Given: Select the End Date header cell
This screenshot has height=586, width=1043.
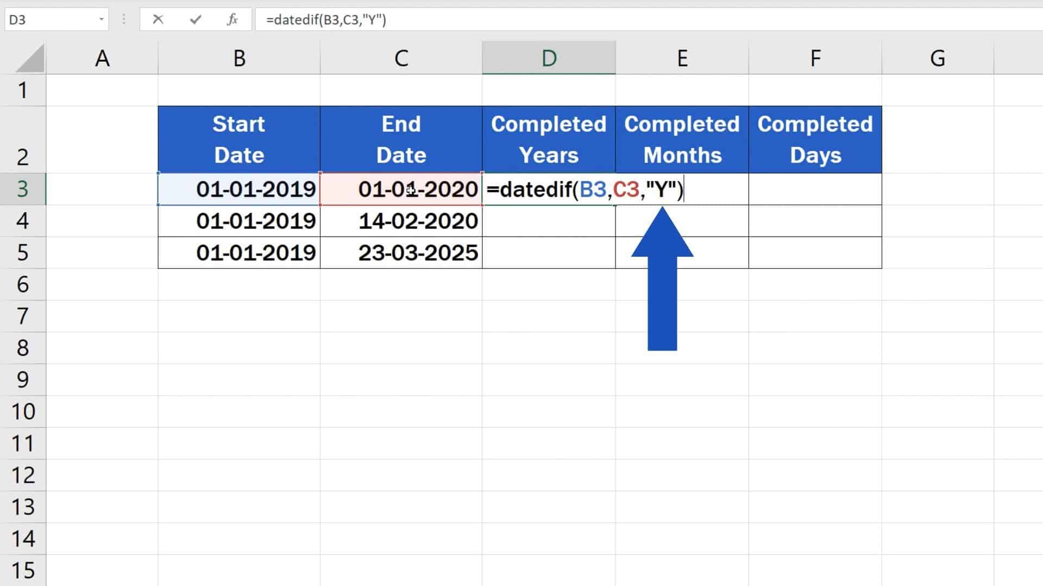Looking at the screenshot, I should pyautogui.click(x=401, y=139).
